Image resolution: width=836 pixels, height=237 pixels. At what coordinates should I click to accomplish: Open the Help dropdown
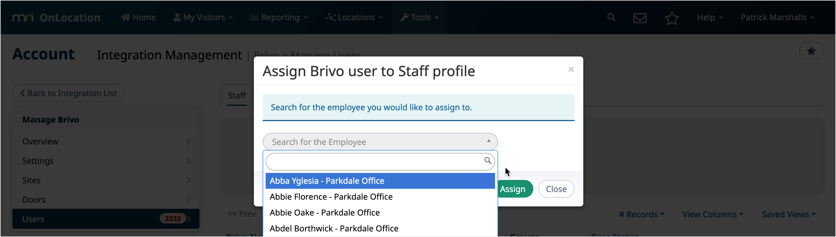(710, 18)
